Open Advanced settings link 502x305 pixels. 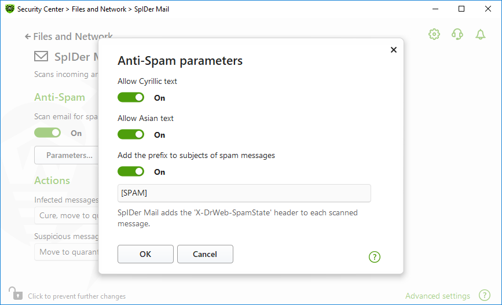coord(437,296)
